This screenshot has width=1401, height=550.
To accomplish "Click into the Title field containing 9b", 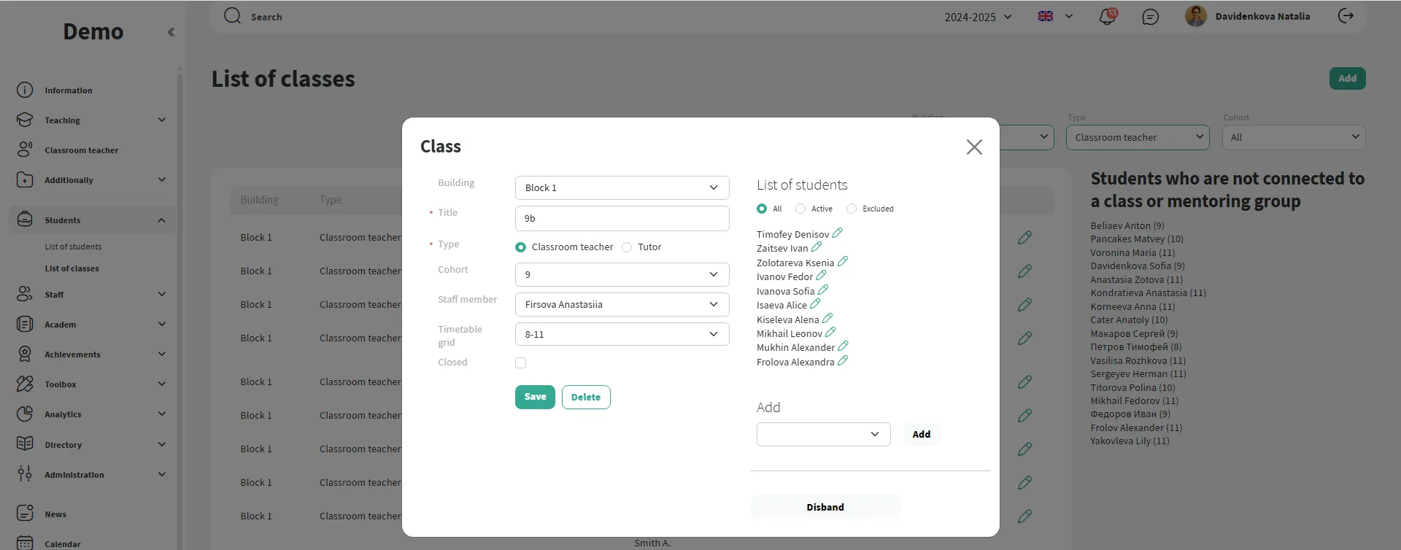I will (622, 218).
